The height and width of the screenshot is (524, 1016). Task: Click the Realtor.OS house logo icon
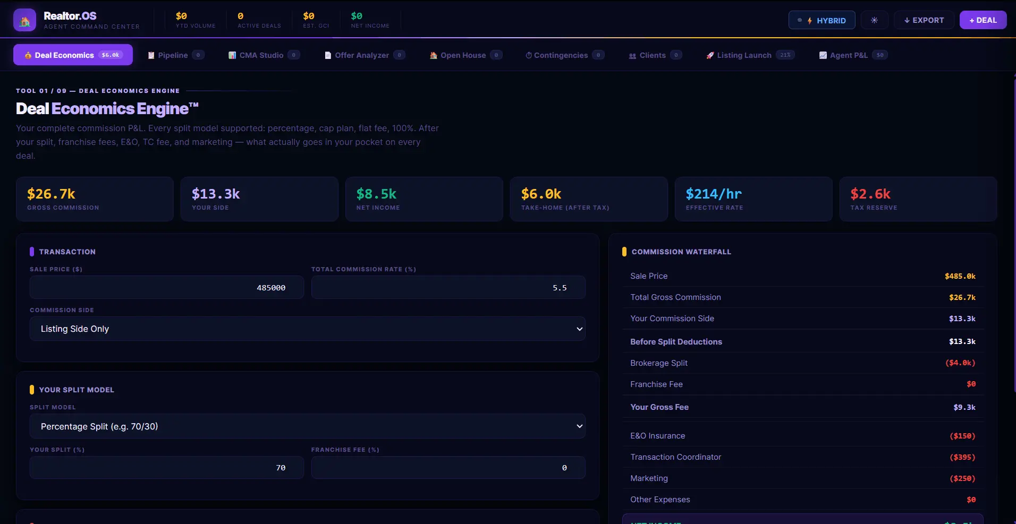click(x=24, y=20)
